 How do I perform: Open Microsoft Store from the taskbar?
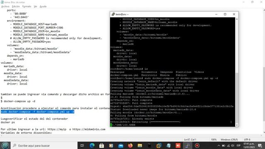101,145
